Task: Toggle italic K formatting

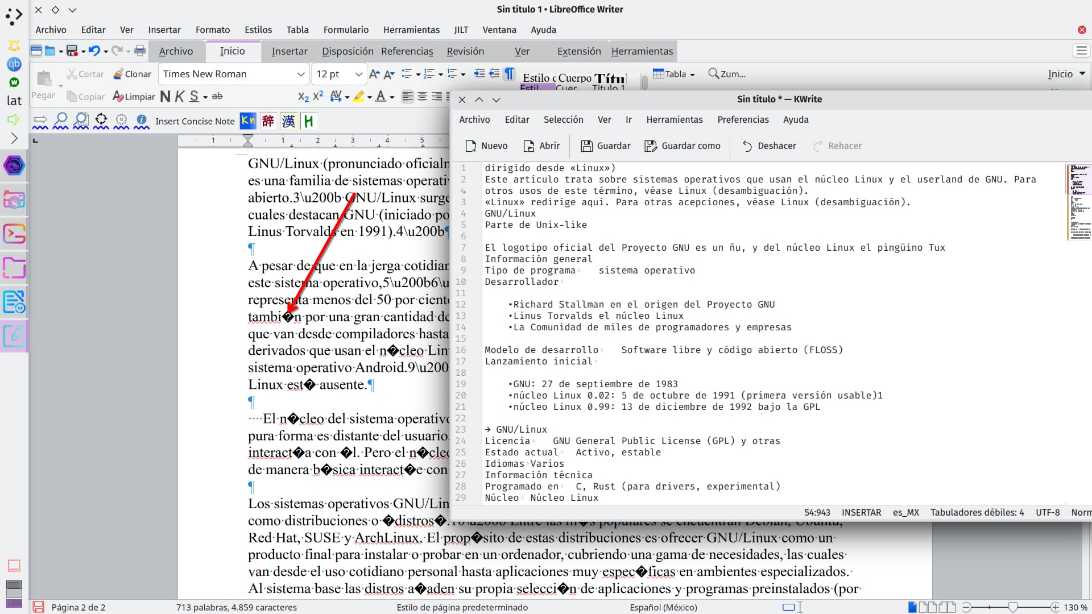Action: coord(180,97)
